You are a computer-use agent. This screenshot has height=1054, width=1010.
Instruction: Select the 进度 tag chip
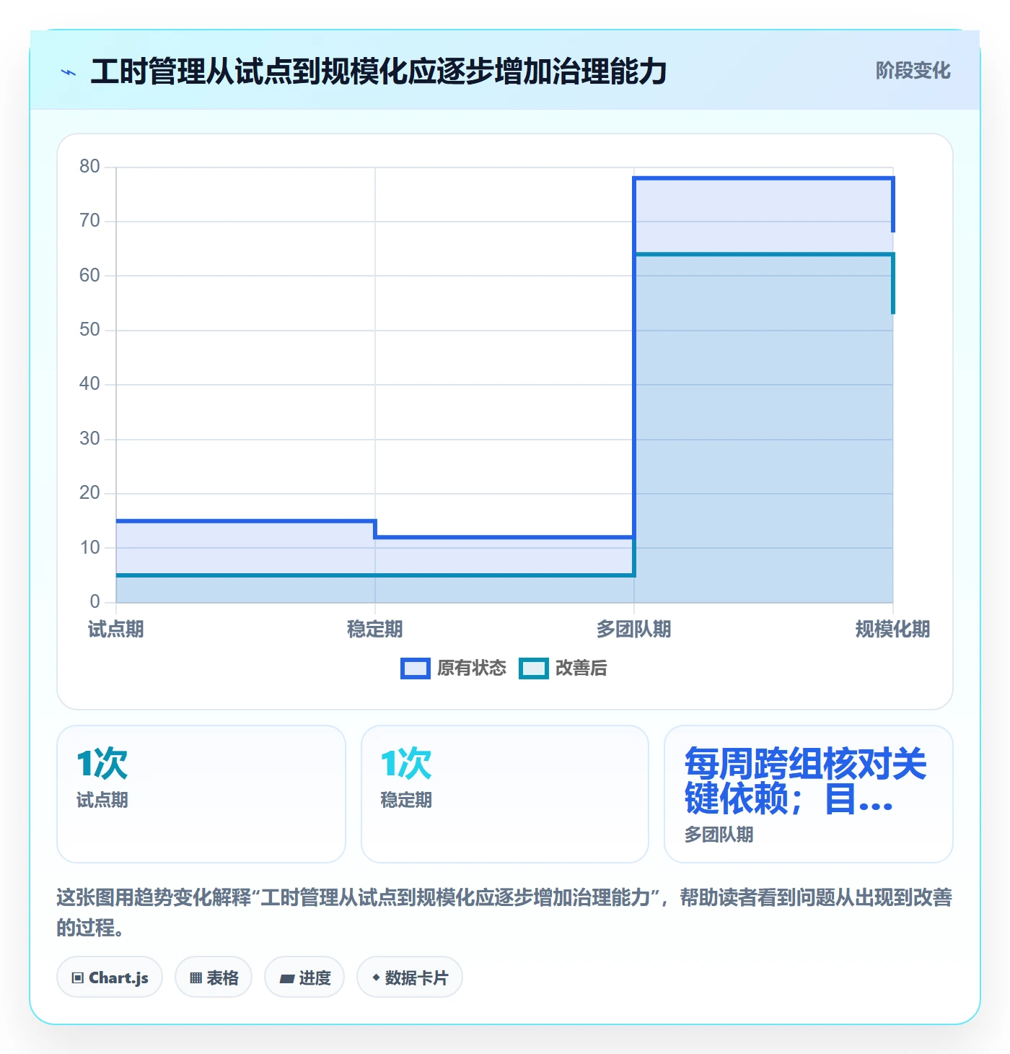(304, 977)
